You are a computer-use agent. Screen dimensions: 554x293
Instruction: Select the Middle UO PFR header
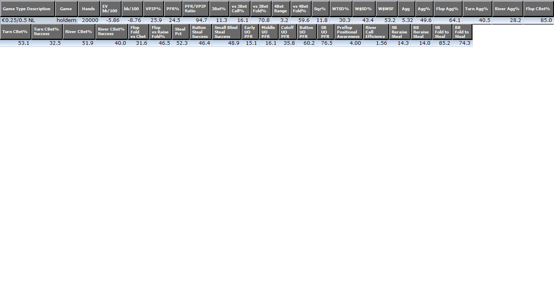click(268, 31)
